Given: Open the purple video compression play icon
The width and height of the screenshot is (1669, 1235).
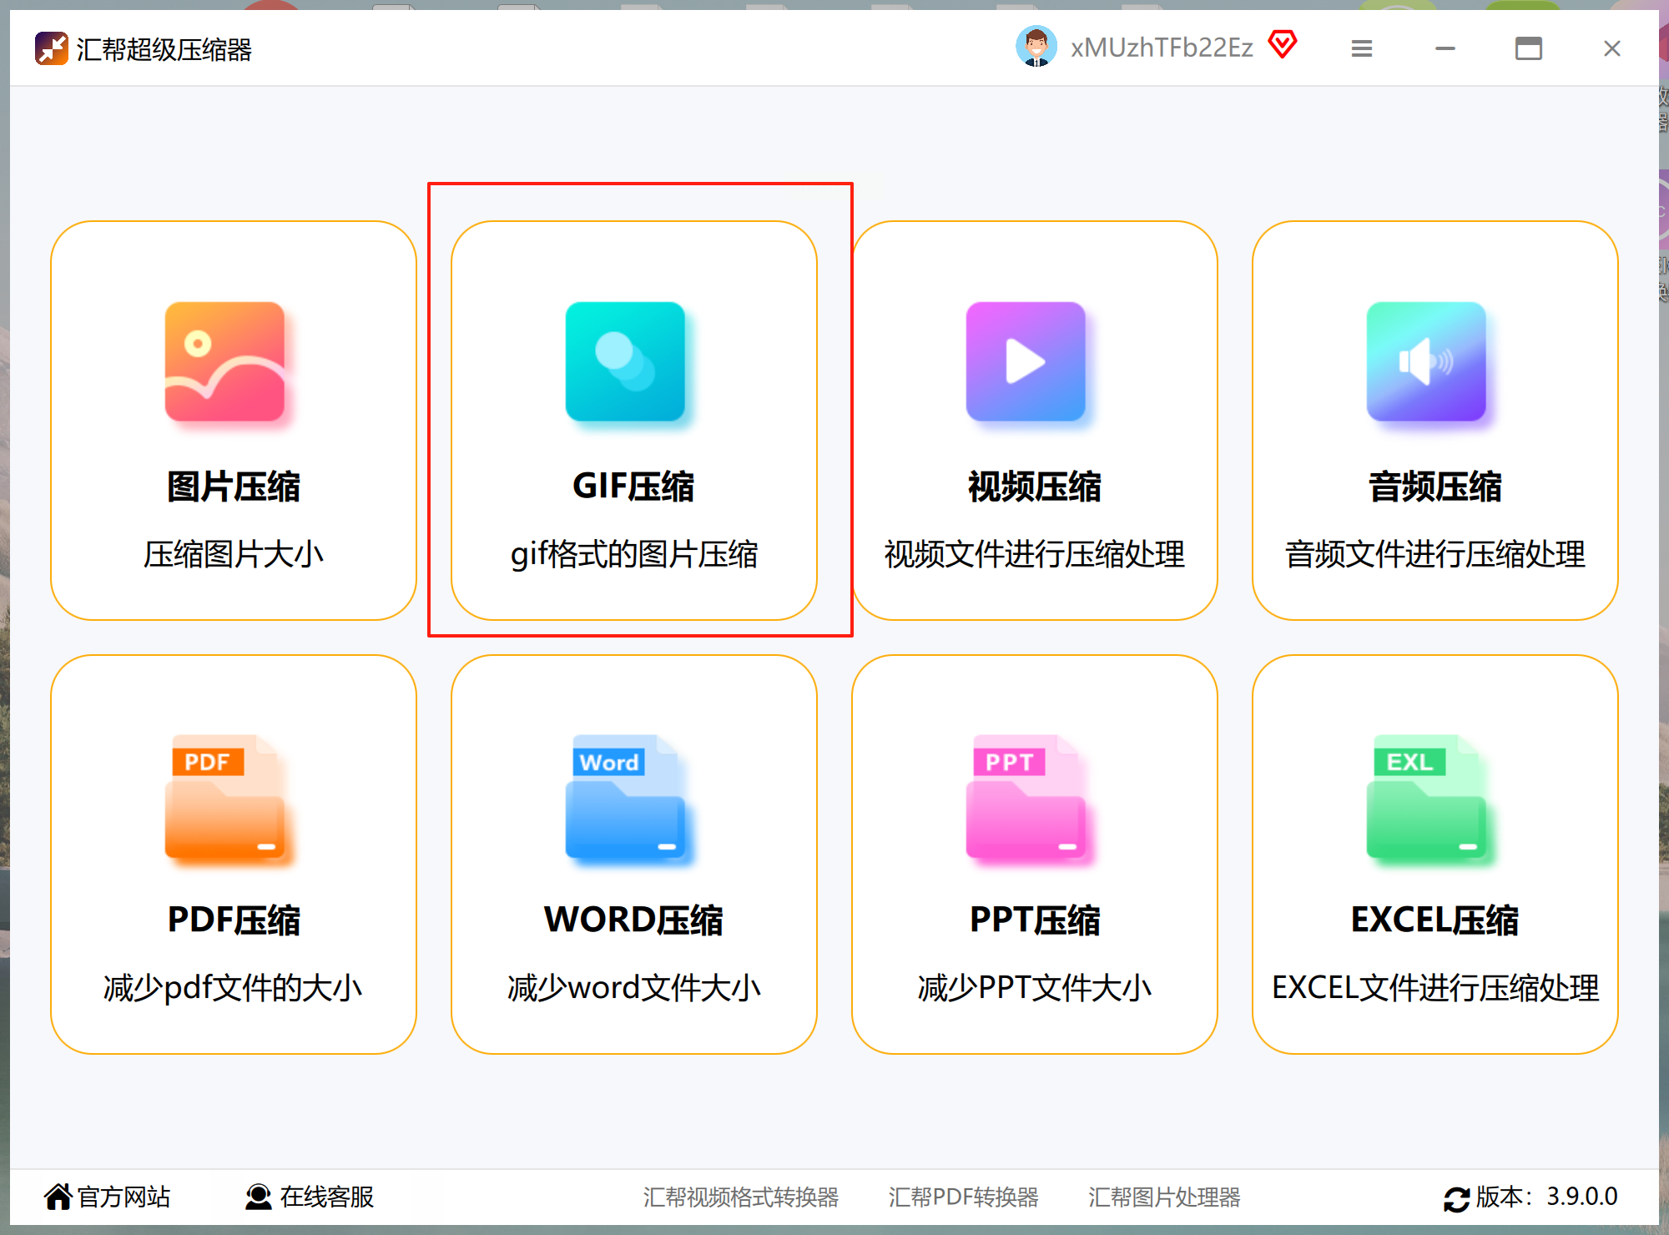Looking at the screenshot, I should [x=1026, y=361].
